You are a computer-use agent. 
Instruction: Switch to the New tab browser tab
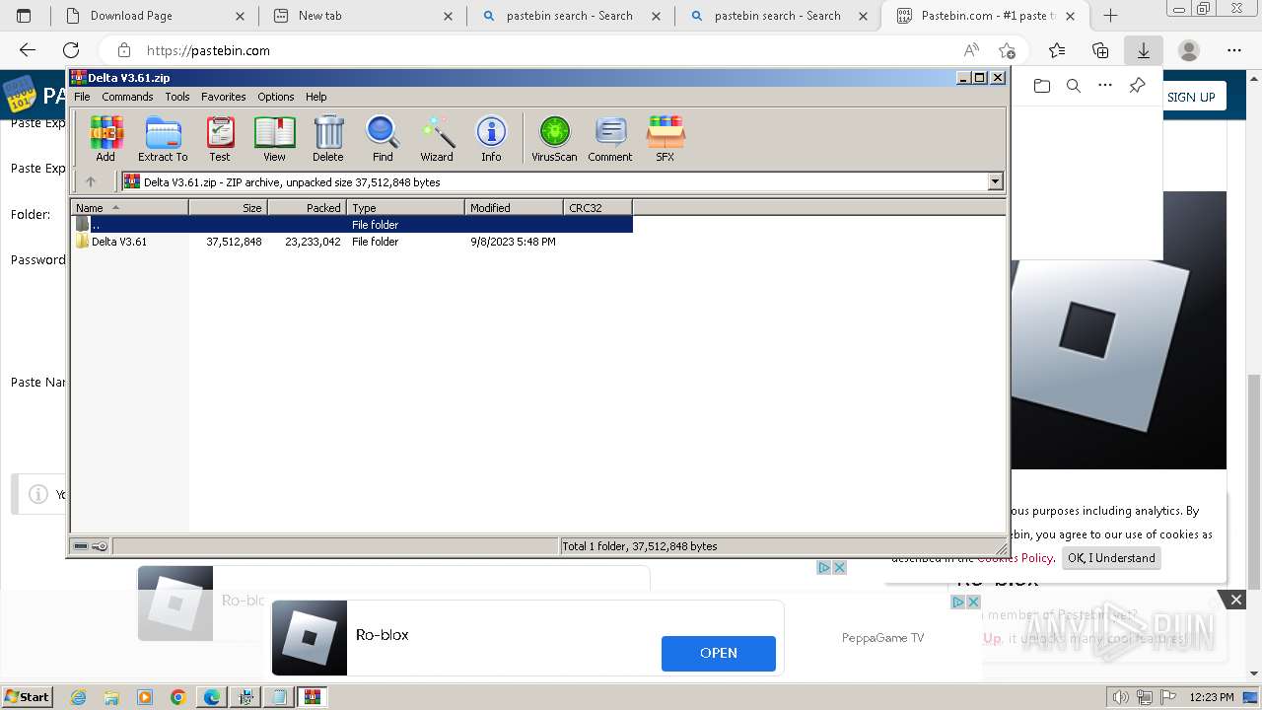(363, 16)
